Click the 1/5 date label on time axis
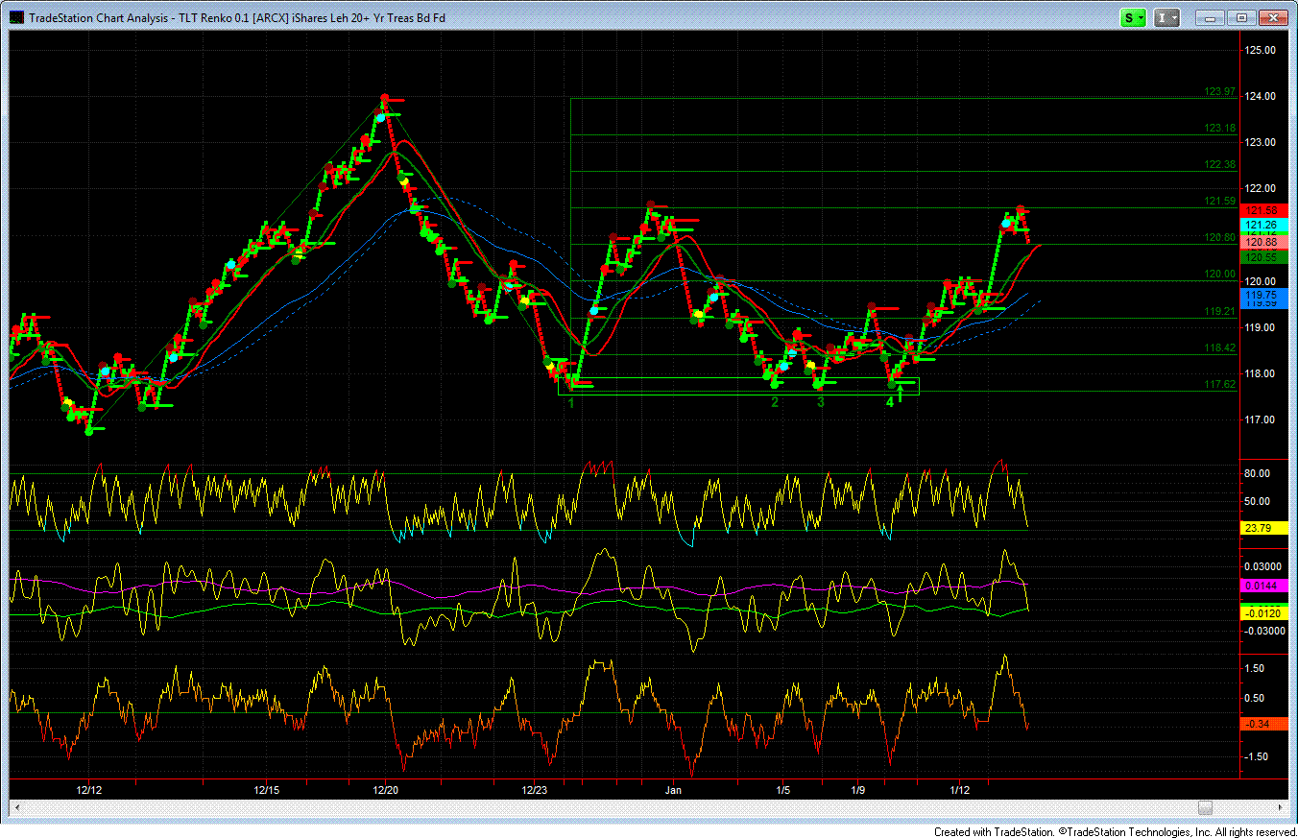The height and width of the screenshot is (838, 1298). [783, 790]
